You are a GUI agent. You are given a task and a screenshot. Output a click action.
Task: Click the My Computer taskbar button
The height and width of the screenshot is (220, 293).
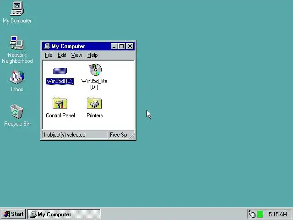tap(64, 214)
